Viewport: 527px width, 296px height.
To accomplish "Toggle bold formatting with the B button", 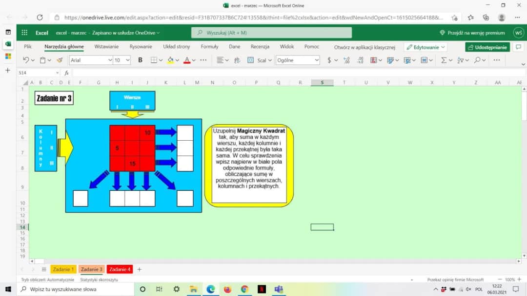I will click(x=140, y=60).
